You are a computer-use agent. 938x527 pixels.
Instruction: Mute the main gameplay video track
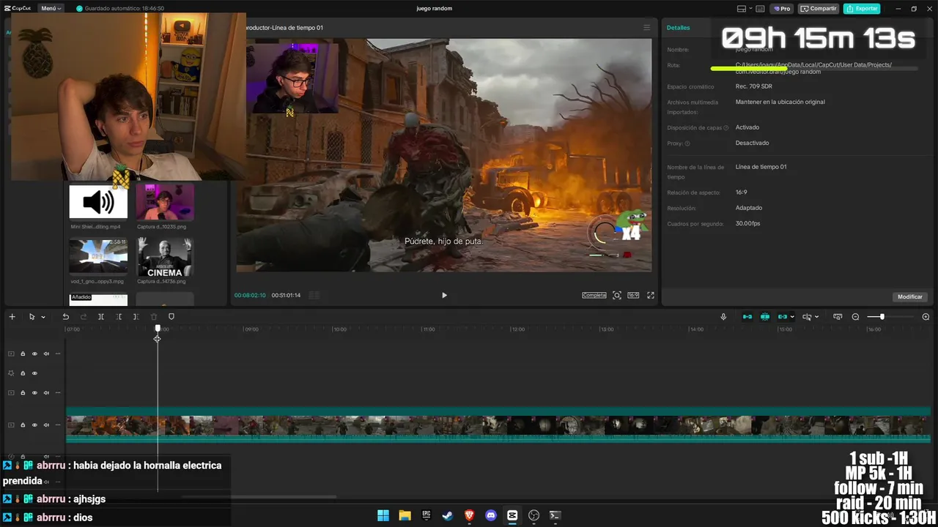coord(46,425)
